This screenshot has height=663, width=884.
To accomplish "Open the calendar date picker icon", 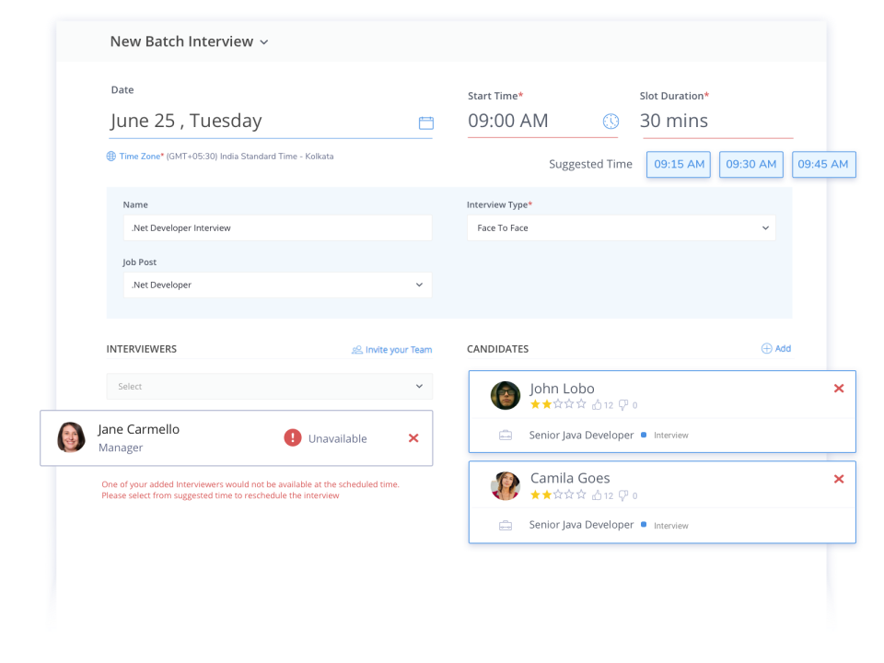I will click(x=425, y=121).
